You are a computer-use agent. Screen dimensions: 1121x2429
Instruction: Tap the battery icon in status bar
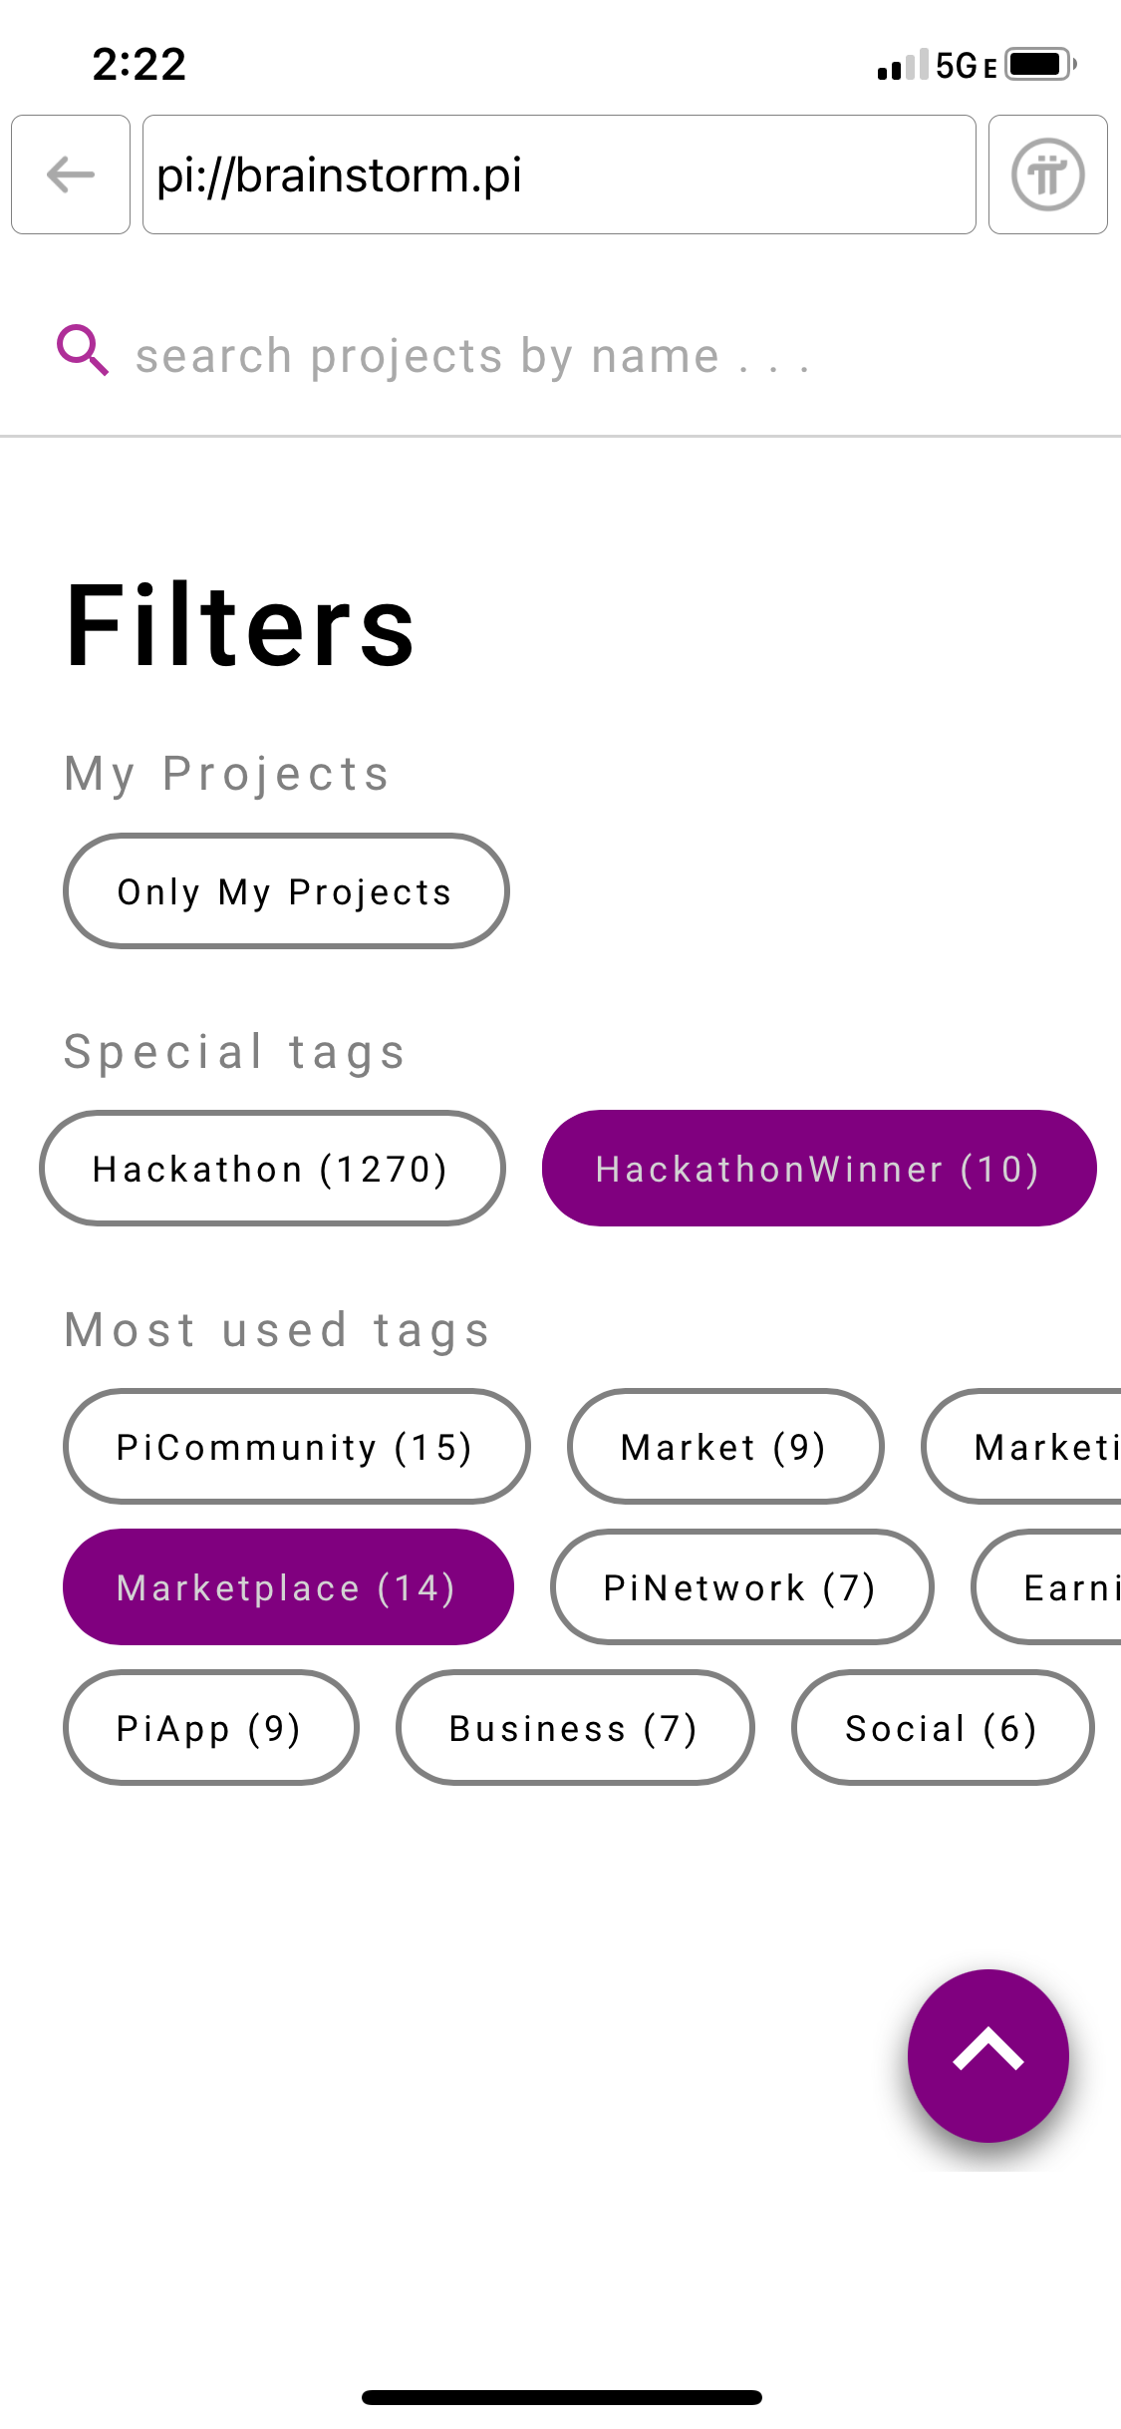point(1040,65)
